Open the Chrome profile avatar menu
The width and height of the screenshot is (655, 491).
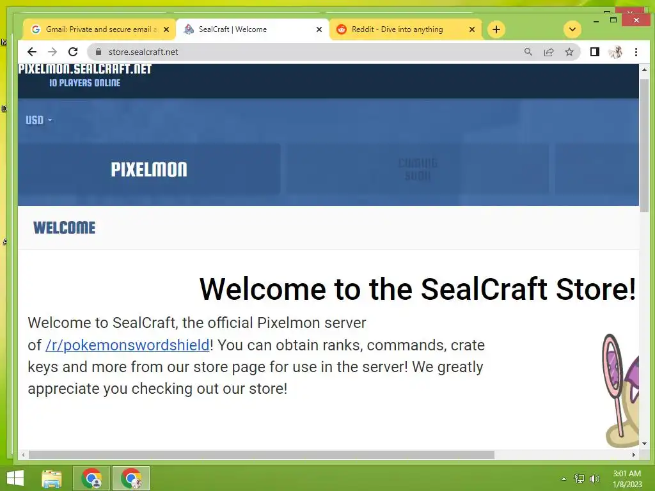click(x=615, y=52)
